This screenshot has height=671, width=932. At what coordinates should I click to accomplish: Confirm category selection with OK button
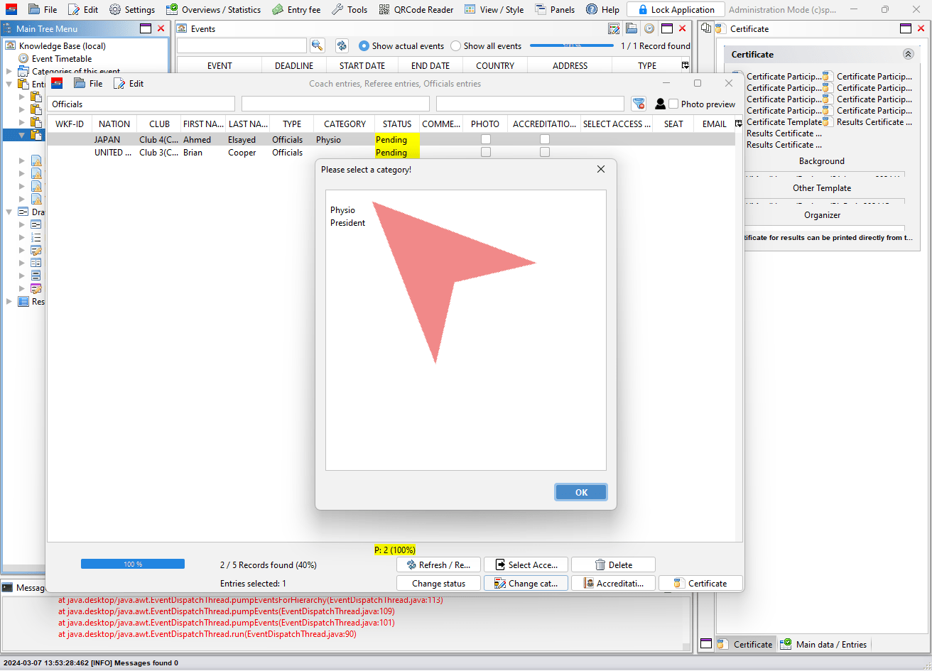(581, 492)
